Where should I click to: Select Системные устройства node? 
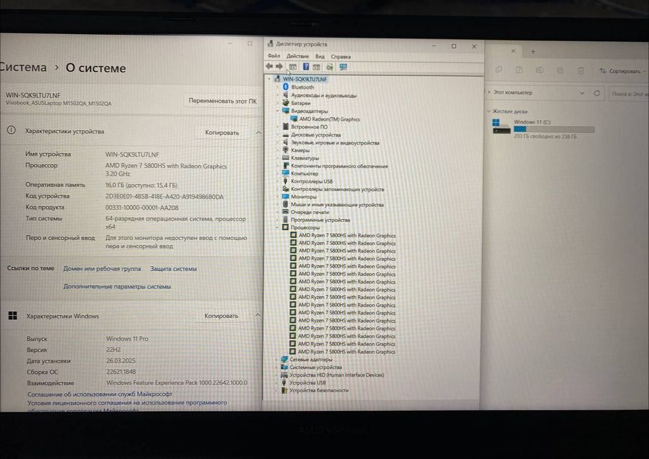coord(315,367)
